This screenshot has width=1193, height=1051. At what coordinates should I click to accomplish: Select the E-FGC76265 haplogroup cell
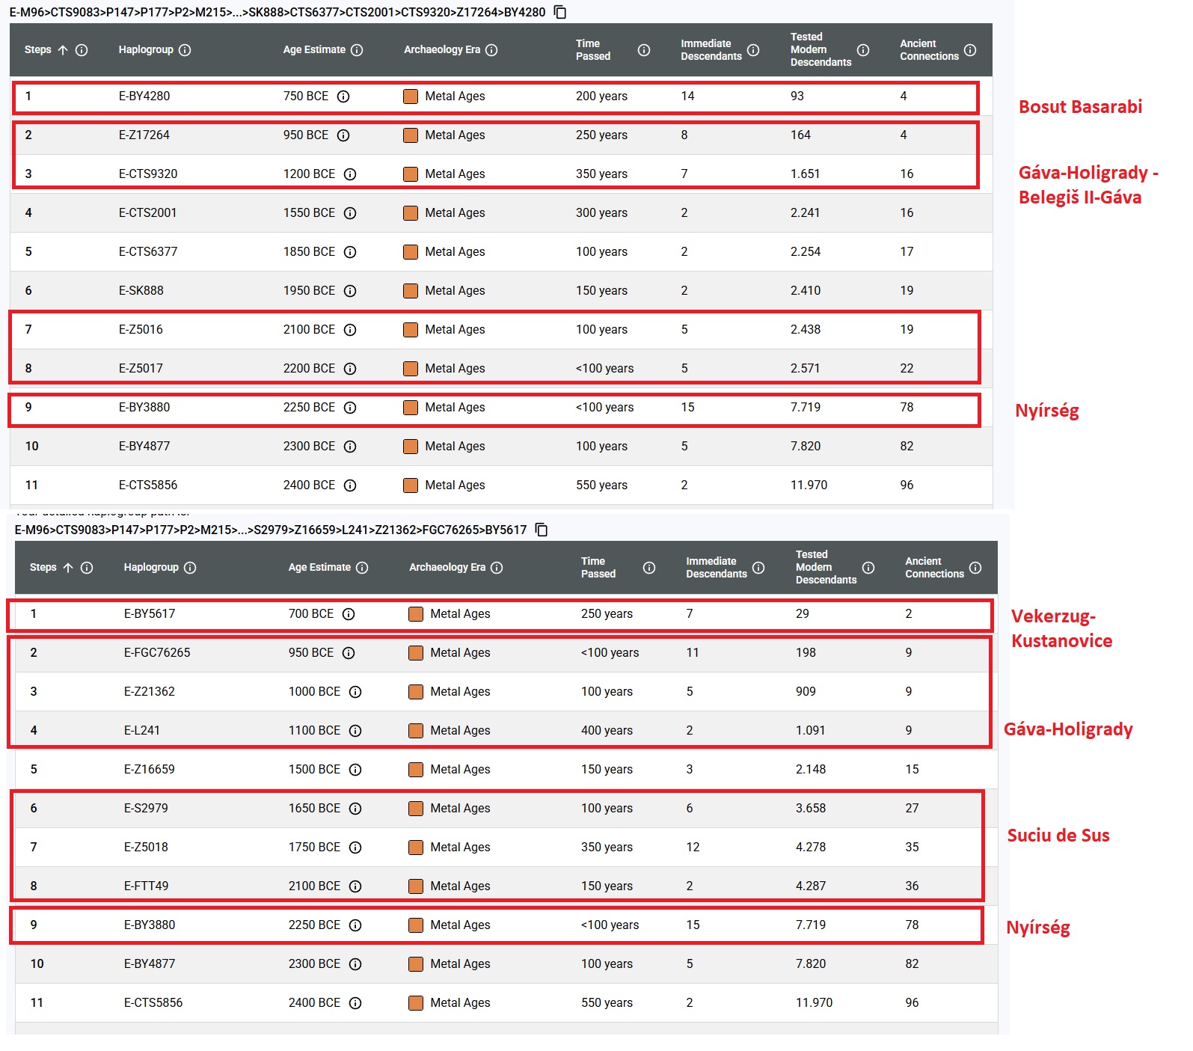[x=157, y=652]
